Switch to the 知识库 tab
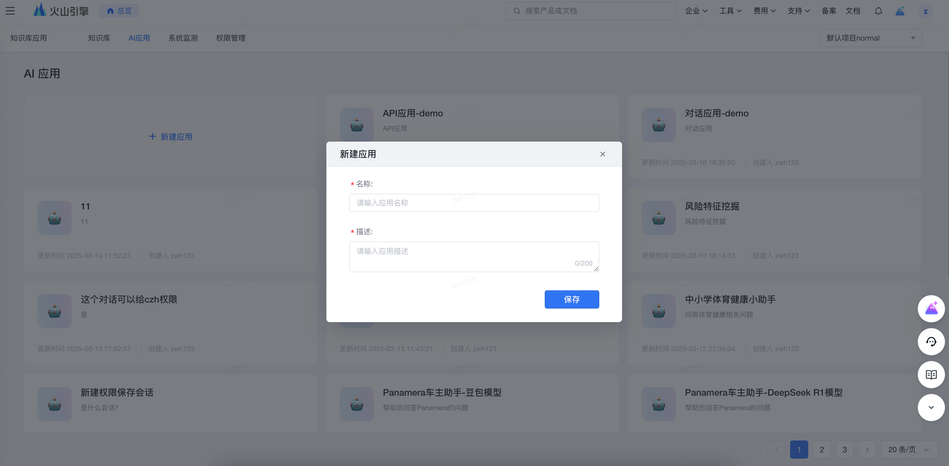 (x=99, y=38)
